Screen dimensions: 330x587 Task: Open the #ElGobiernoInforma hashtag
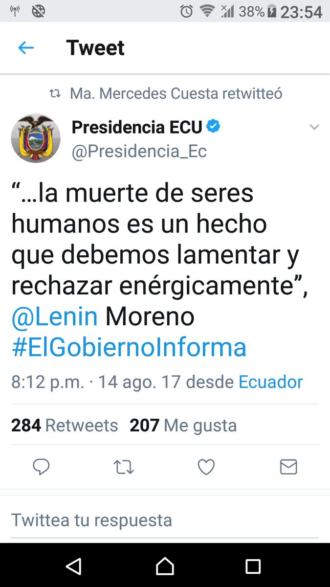point(129,348)
